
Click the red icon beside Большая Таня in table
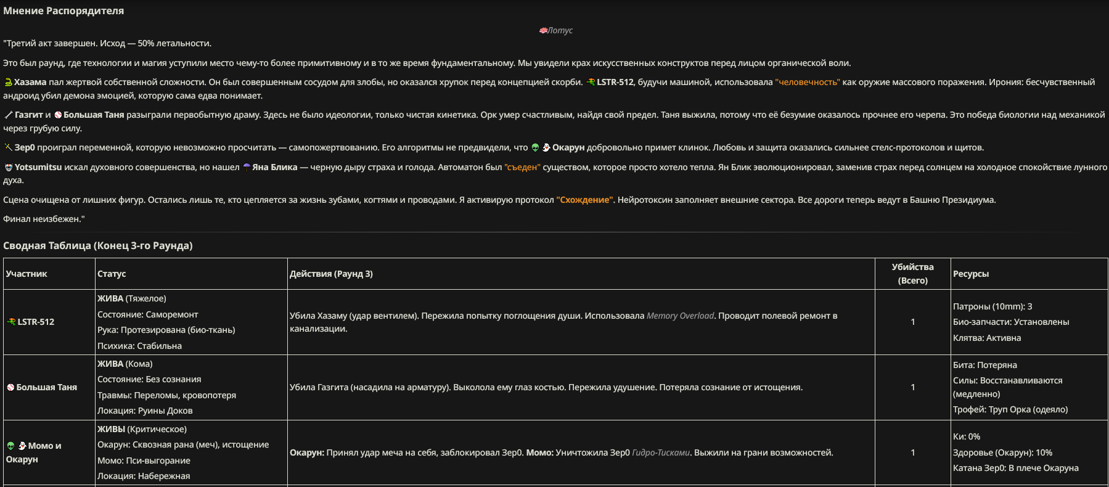coord(10,387)
